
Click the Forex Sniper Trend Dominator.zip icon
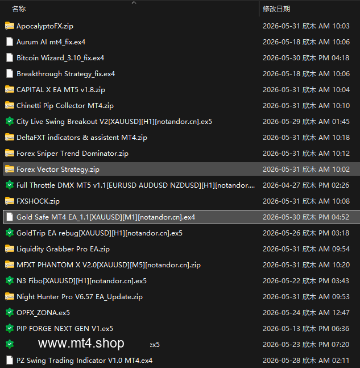pos(10,153)
